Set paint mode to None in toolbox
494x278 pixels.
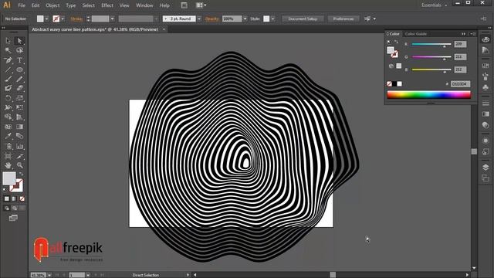coord(22,198)
